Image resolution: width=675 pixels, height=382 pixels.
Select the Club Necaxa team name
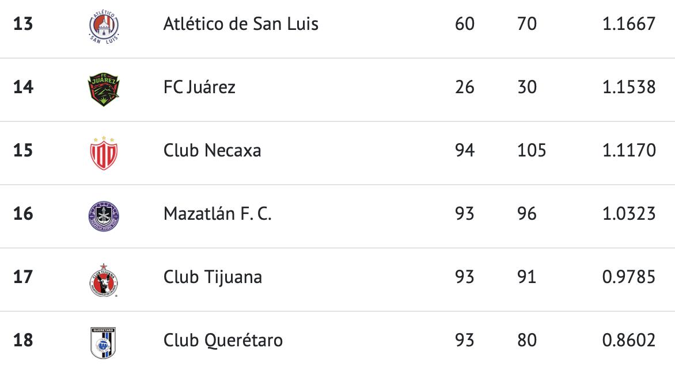[x=212, y=151]
